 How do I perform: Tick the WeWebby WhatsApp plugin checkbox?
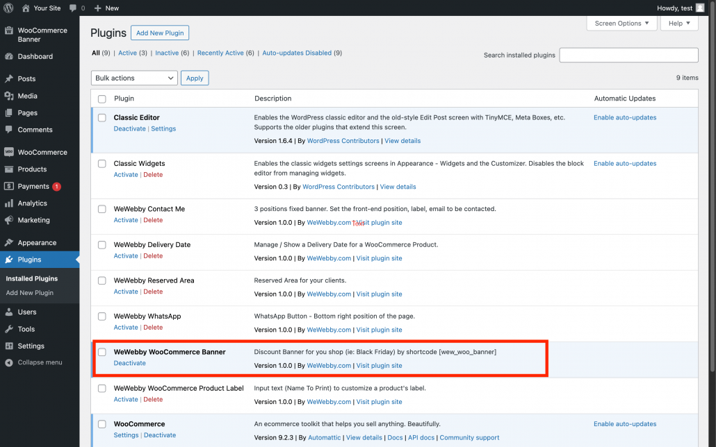tap(102, 317)
